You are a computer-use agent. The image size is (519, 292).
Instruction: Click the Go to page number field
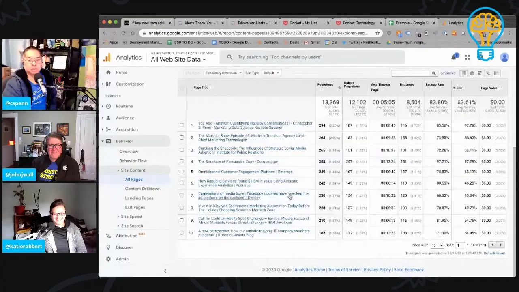460,245
